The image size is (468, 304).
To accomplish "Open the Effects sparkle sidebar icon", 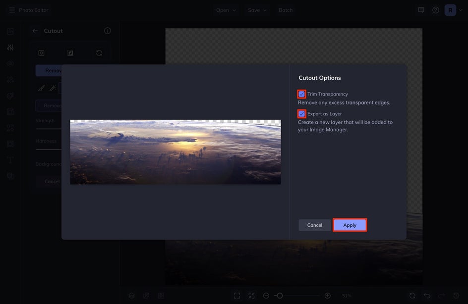I will (x=10, y=80).
